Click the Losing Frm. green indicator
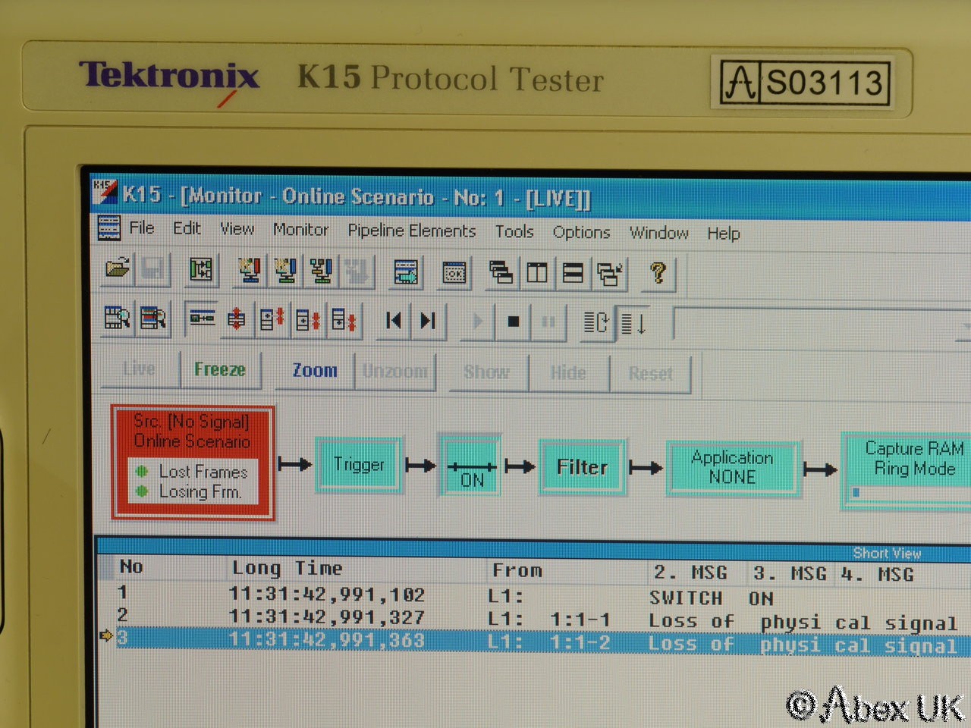The width and height of the screenshot is (971, 728). (x=142, y=491)
